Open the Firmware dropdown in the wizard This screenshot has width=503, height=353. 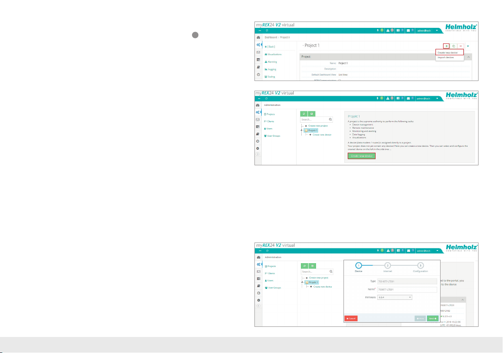click(x=395, y=297)
